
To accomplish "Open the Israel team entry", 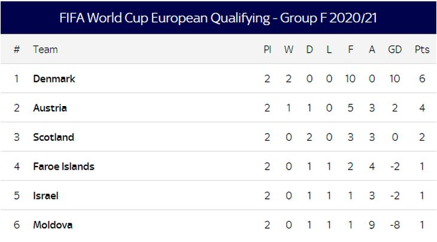I will tap(45, 196).
